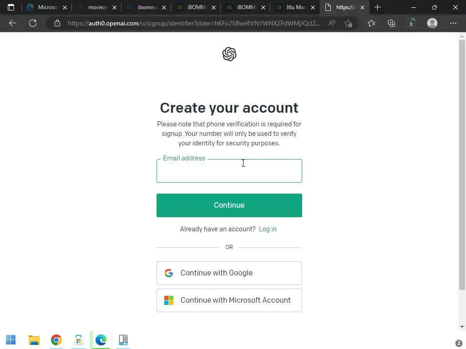Click the browser back arrow
The width and height of the screenshot is (466, 349).
[12, 23]
